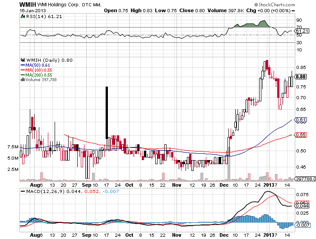Click the MA(100) 0.55 legend text

pyautogui.click(x=39, y=70)
